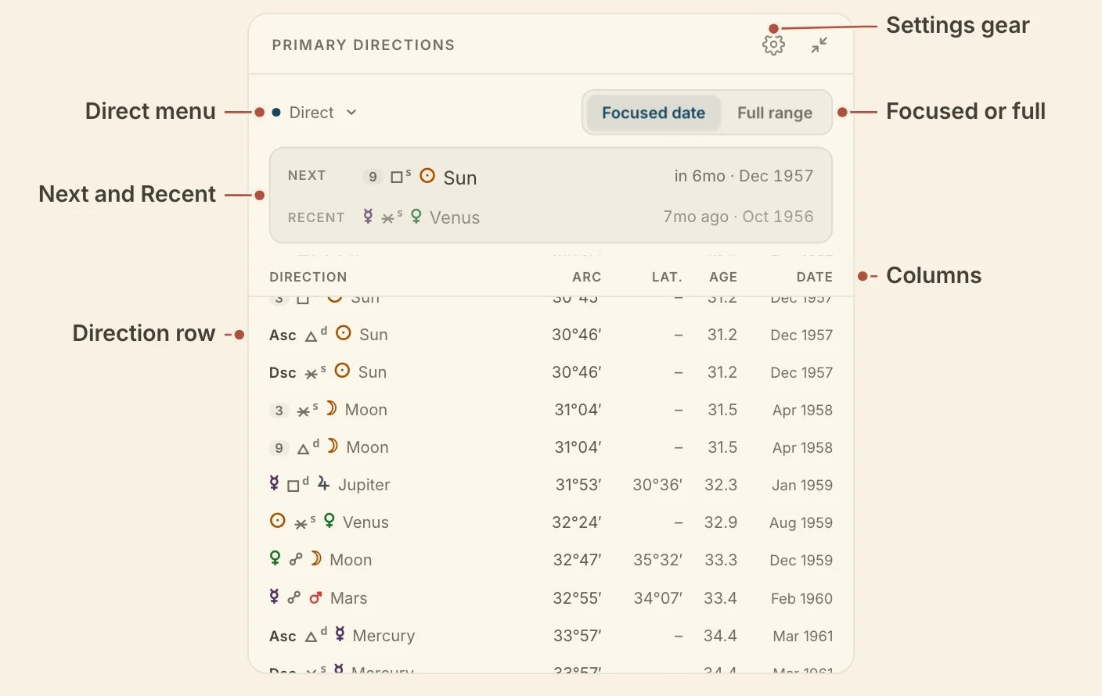Viewport: 1102px width, 696px height.
Task: Click 'in 6mo · Dec 1957' timing text
Action: click(744, 176)
